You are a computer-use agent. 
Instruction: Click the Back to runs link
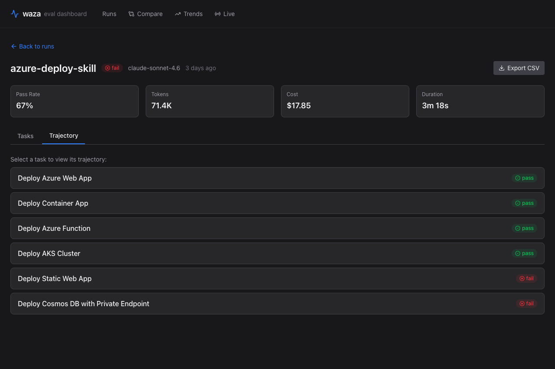pos(33,46)
